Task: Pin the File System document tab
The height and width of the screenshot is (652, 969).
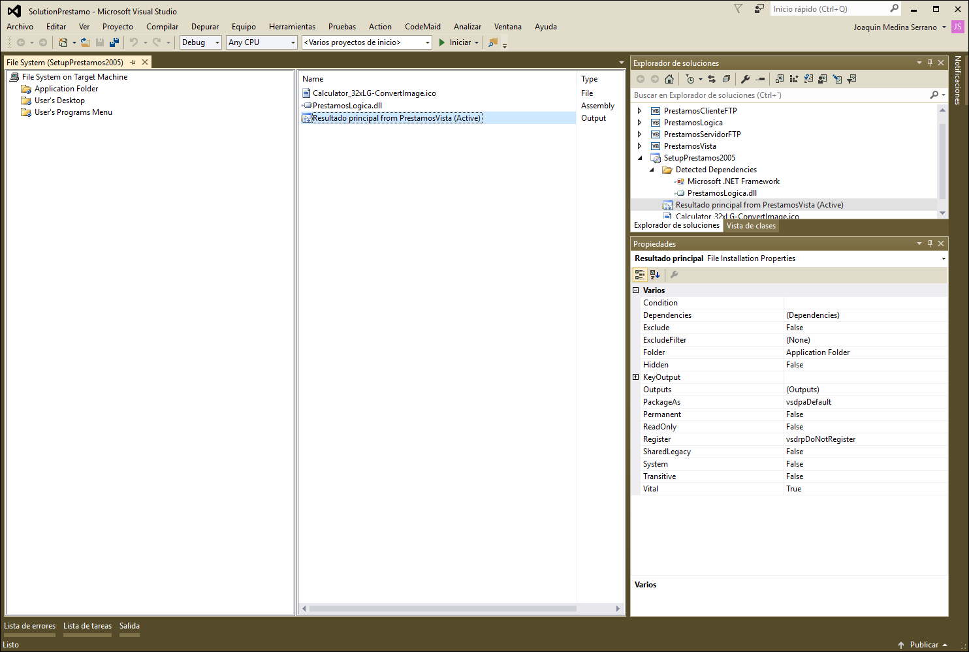Action: point(133,63)
